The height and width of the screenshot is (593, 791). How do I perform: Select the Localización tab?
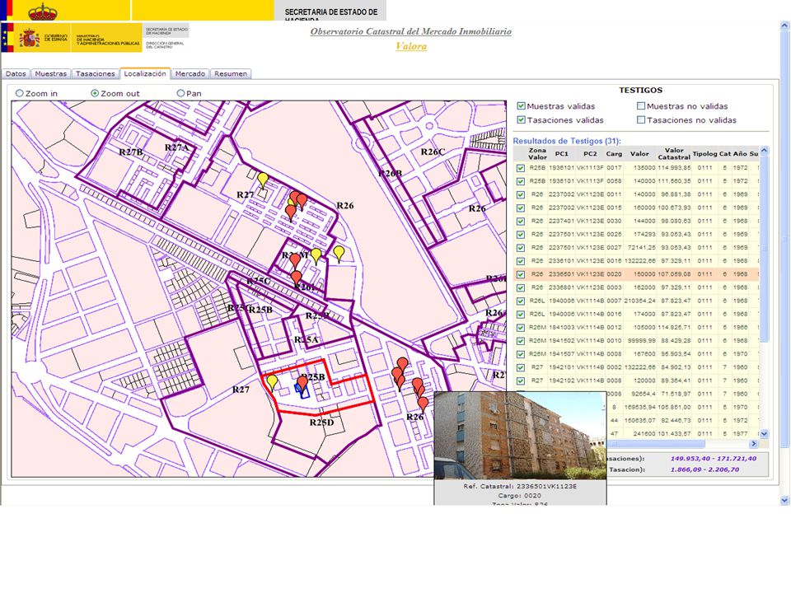click(145, 73)
